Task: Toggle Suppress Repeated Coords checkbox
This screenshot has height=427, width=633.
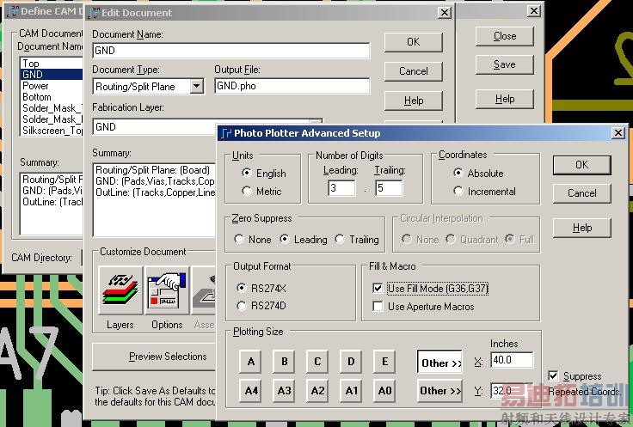Action: (x=553, y=375)
